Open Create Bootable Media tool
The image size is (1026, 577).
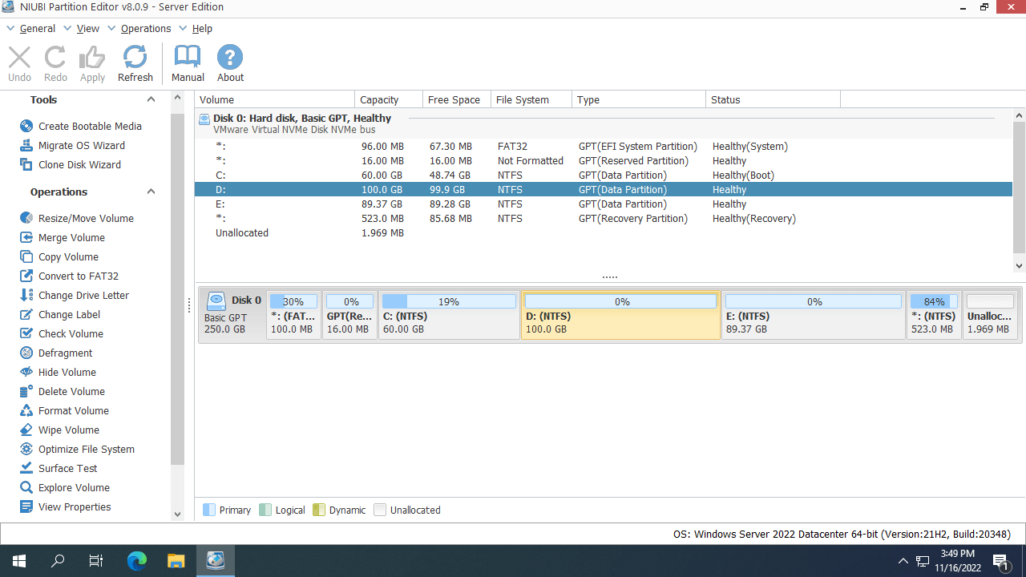tap(89, 126)
